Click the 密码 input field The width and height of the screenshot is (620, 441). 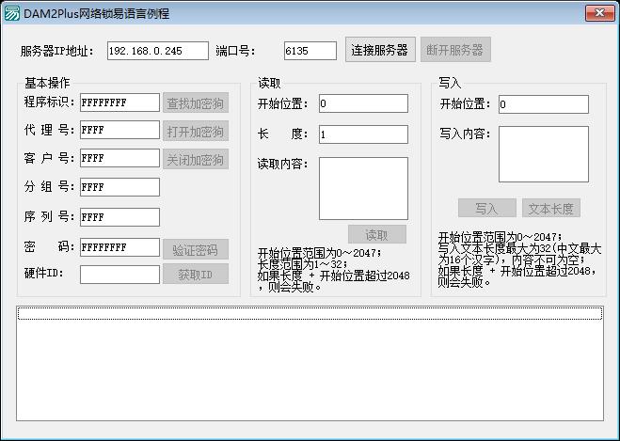pos(119,247)
